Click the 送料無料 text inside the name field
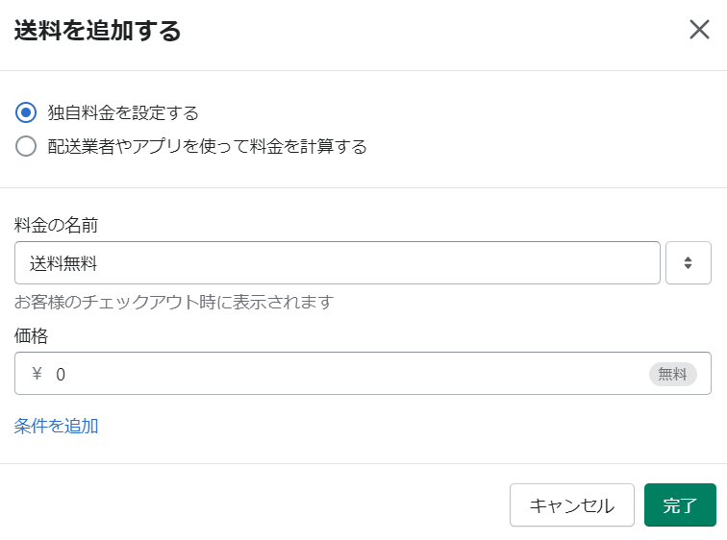This screenshot has height=540, width=727. pyautogui.click(x=63, y=263)
